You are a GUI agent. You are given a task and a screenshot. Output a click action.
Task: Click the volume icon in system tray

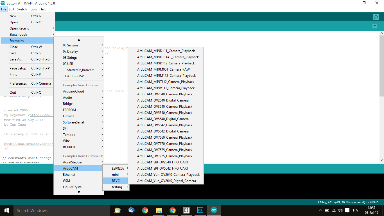coord(340,210)
